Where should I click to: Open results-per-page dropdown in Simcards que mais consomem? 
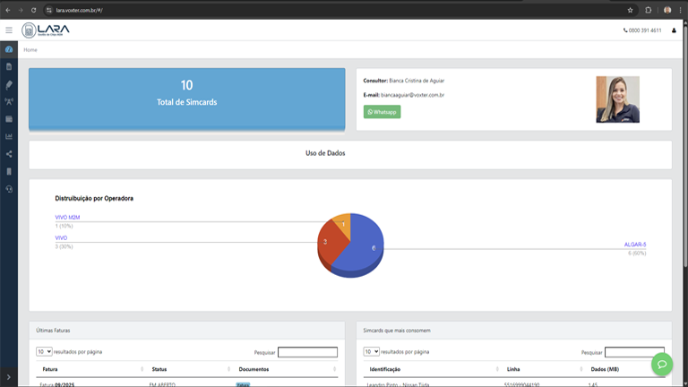(x=371, y=352)
